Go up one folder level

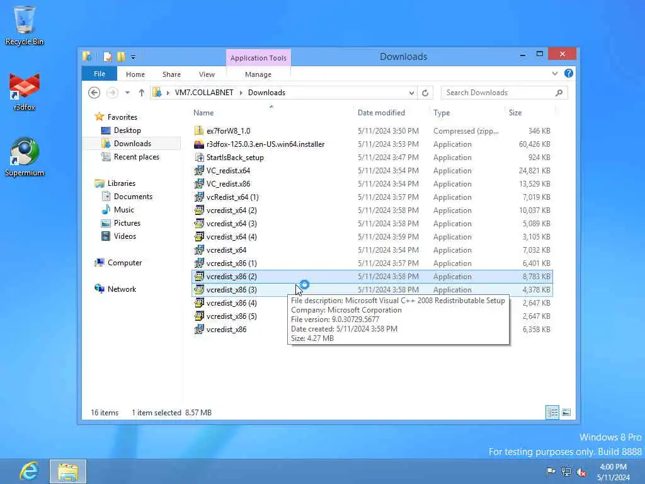tap(142, 93)
